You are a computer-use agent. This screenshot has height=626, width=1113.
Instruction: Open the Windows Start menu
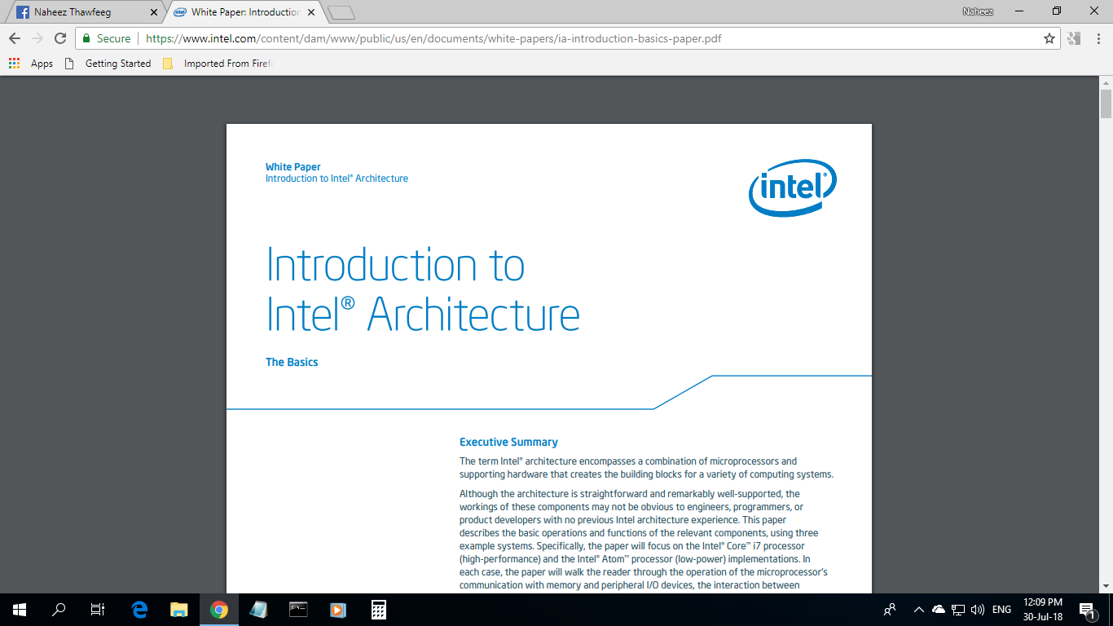click(20, 610)
